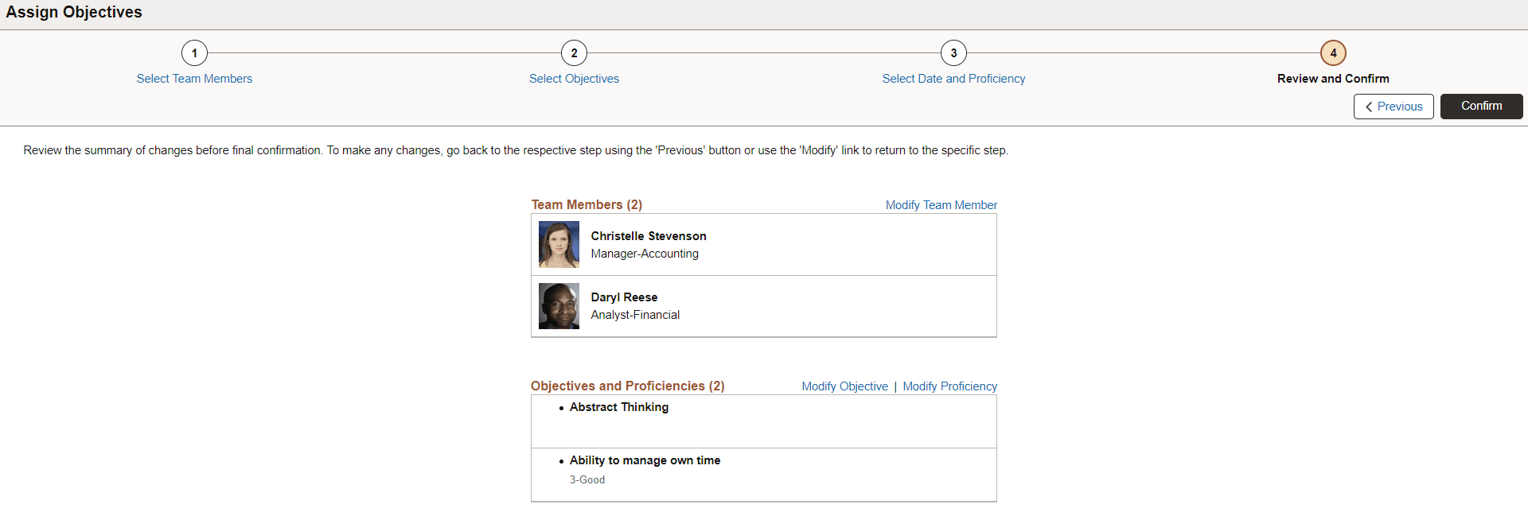Go to the Select Objectives step

574,79
